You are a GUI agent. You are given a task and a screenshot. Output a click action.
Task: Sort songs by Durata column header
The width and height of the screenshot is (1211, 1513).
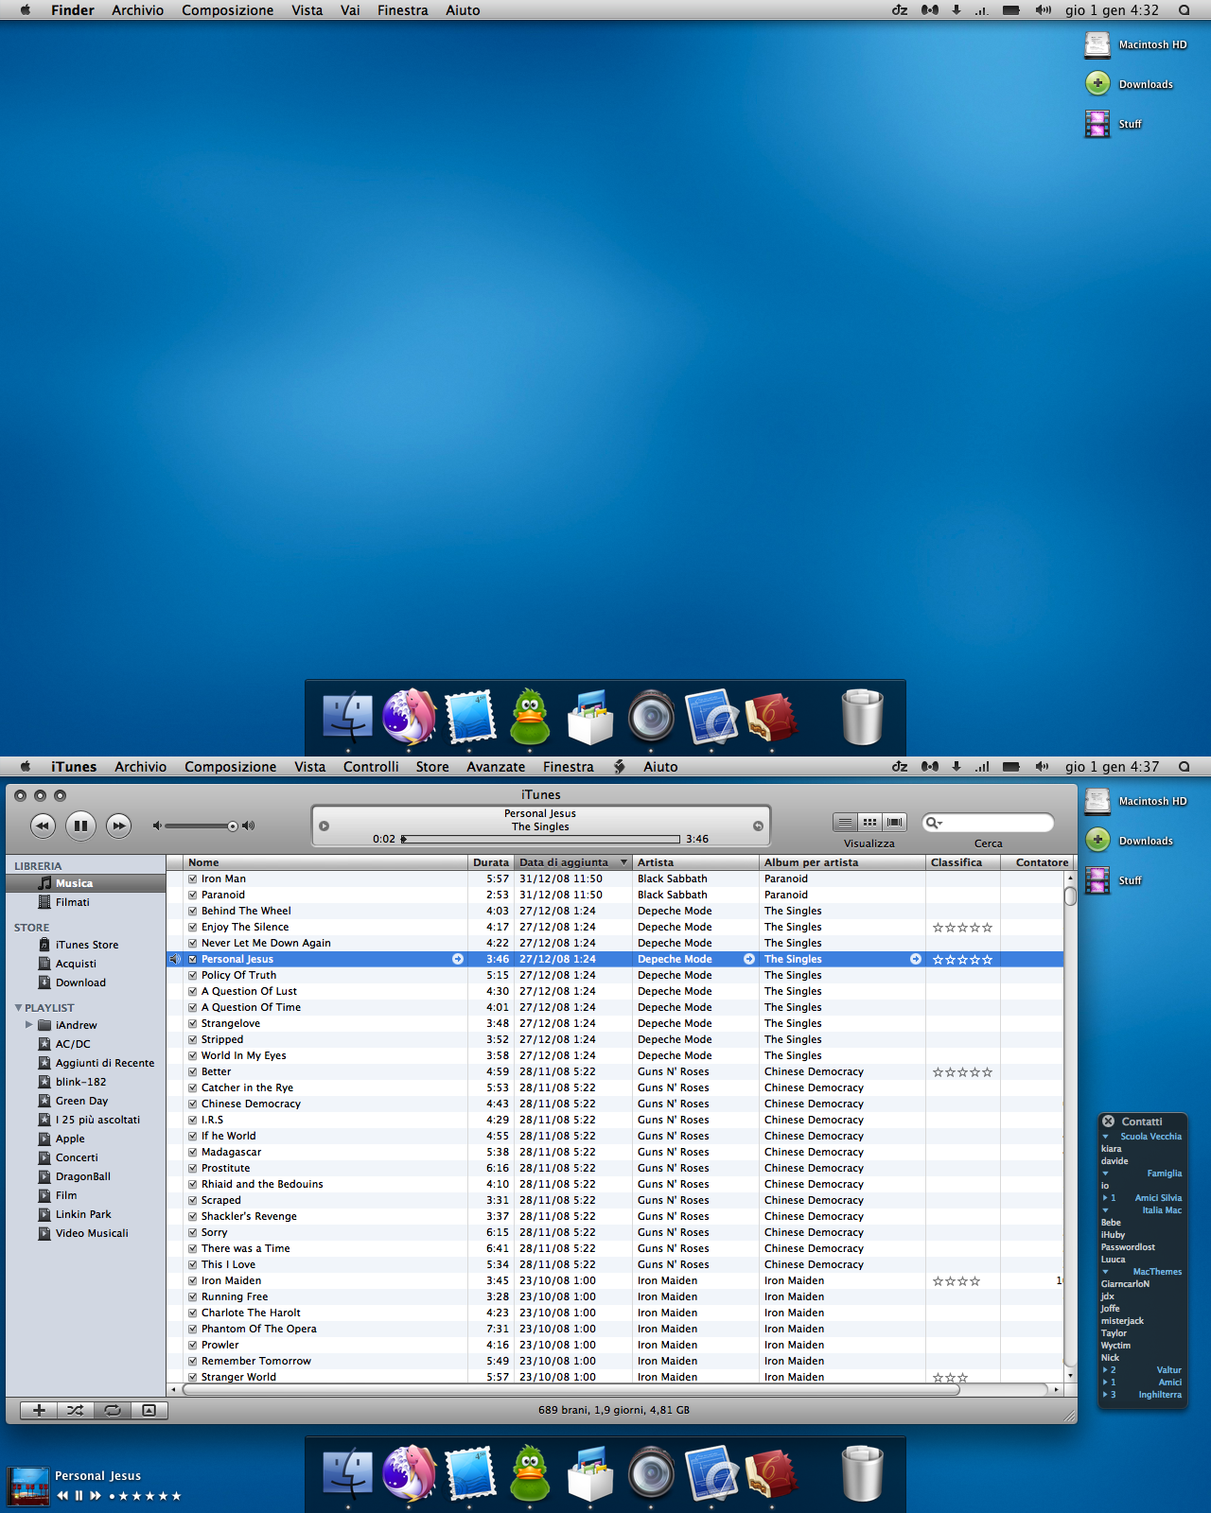(x=491, y=862)
